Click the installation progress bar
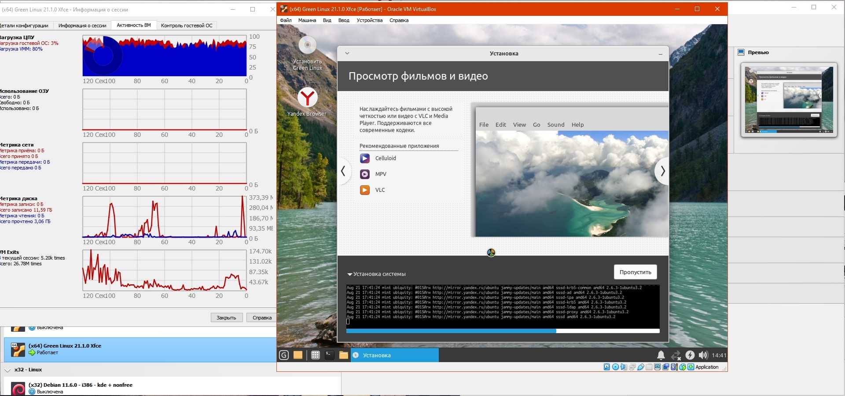 pyautogui.click(x=503, y=331)
